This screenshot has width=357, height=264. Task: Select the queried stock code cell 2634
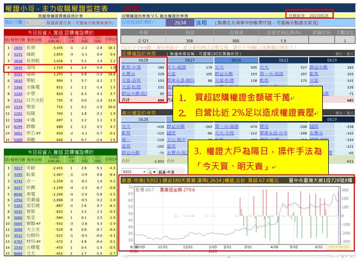(x=180, y=23)
